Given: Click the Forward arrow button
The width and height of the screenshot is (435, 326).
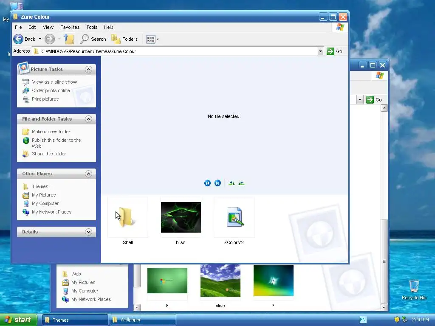Looking at the screenshot, I should click(x=50, y=39).
